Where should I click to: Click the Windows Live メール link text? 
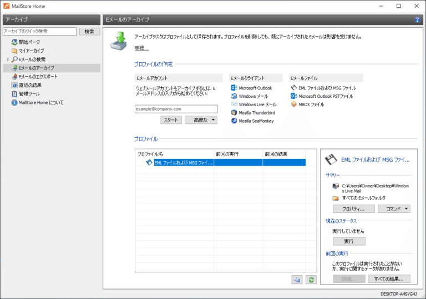(x=257, y=104)
